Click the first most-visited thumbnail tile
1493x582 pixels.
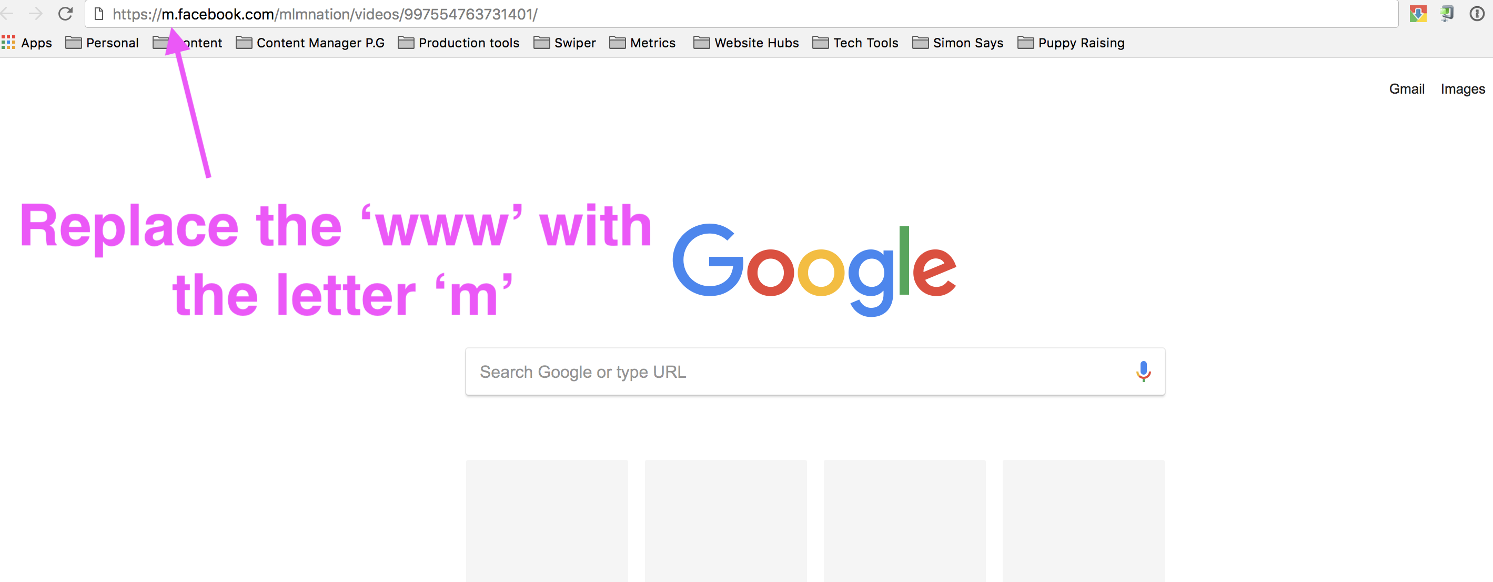pos(547,520)
